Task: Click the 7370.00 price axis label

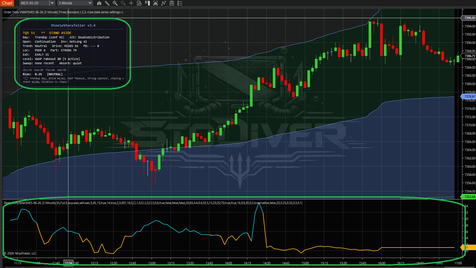Action: click(x=470, y=125)
